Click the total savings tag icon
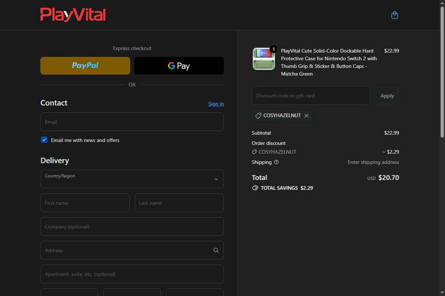 (x=255, y=188)
